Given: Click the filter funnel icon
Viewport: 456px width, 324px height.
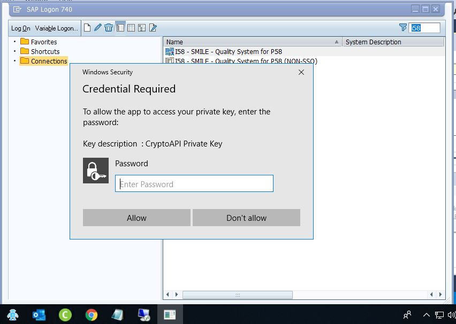Looking at the screenshot, I should click(403, 28).
